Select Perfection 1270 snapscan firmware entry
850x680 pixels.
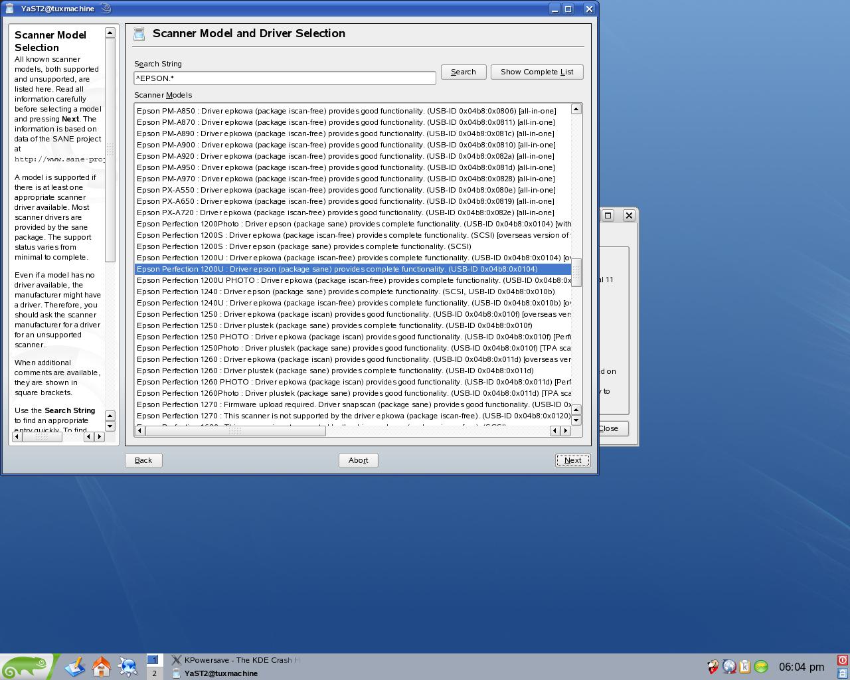point(353,404)
